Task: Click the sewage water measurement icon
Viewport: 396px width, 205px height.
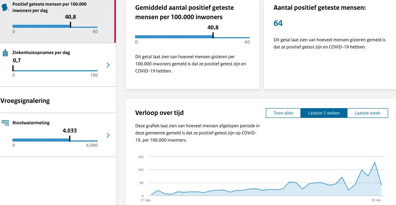Action: 5,123
